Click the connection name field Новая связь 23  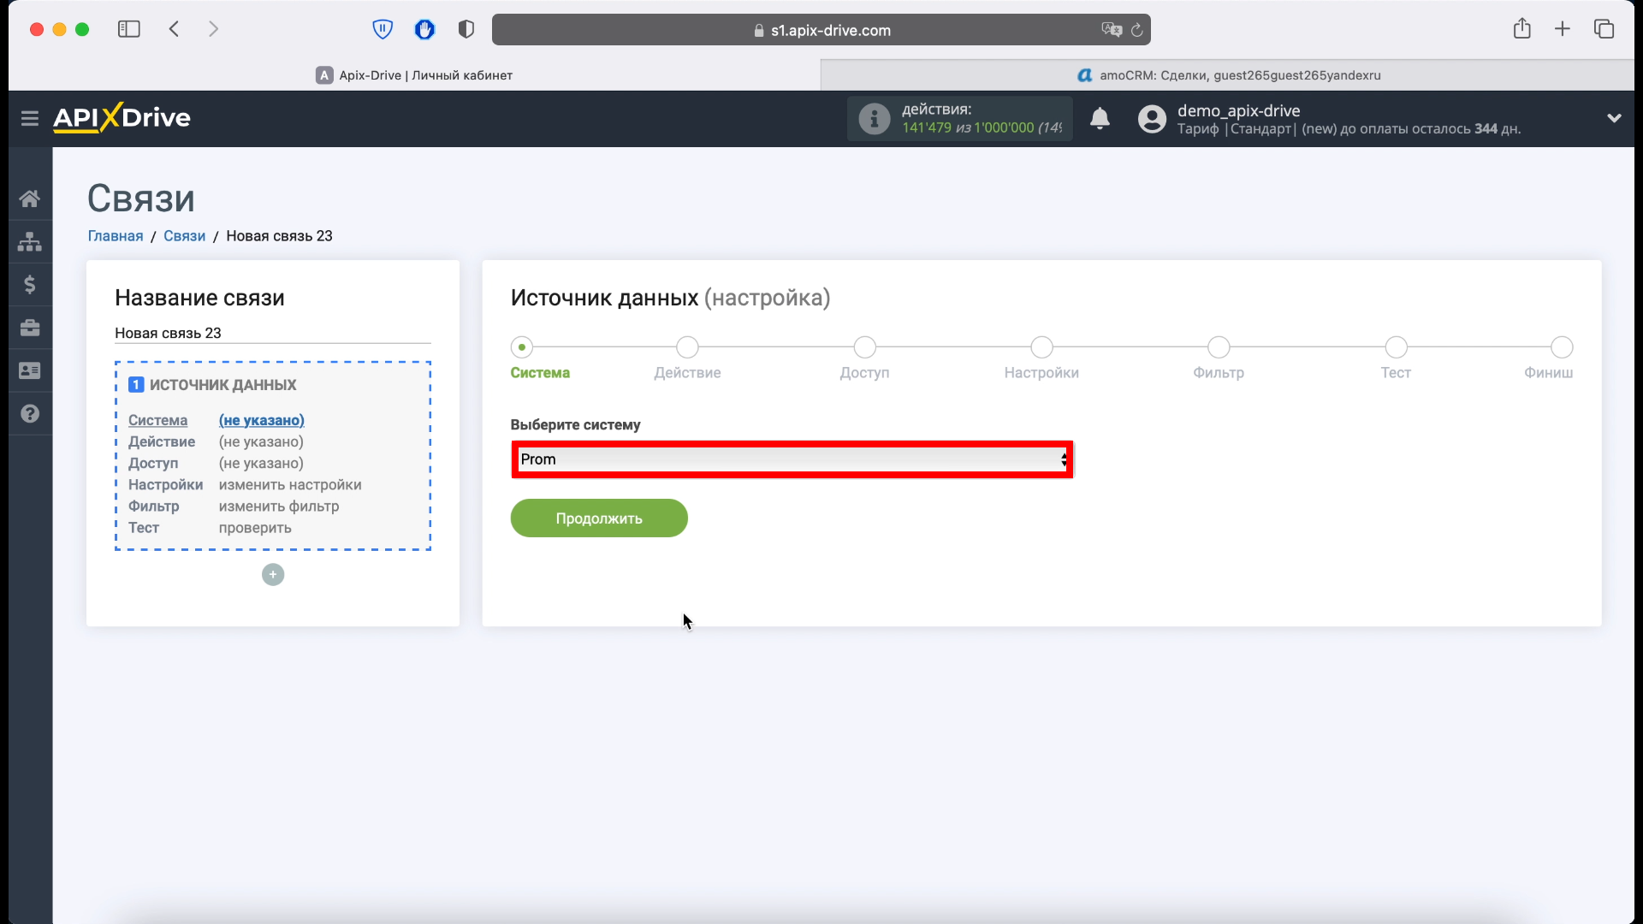tap(273, 333)
